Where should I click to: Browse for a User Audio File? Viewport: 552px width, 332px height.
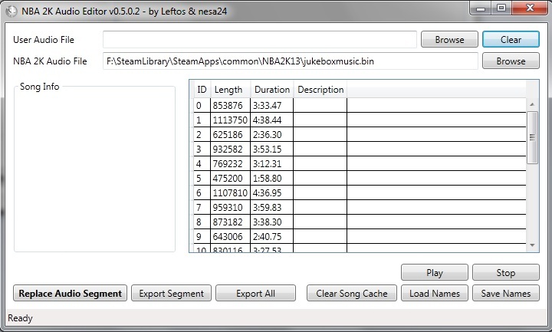pyautogui.click(x=449, y=39)
